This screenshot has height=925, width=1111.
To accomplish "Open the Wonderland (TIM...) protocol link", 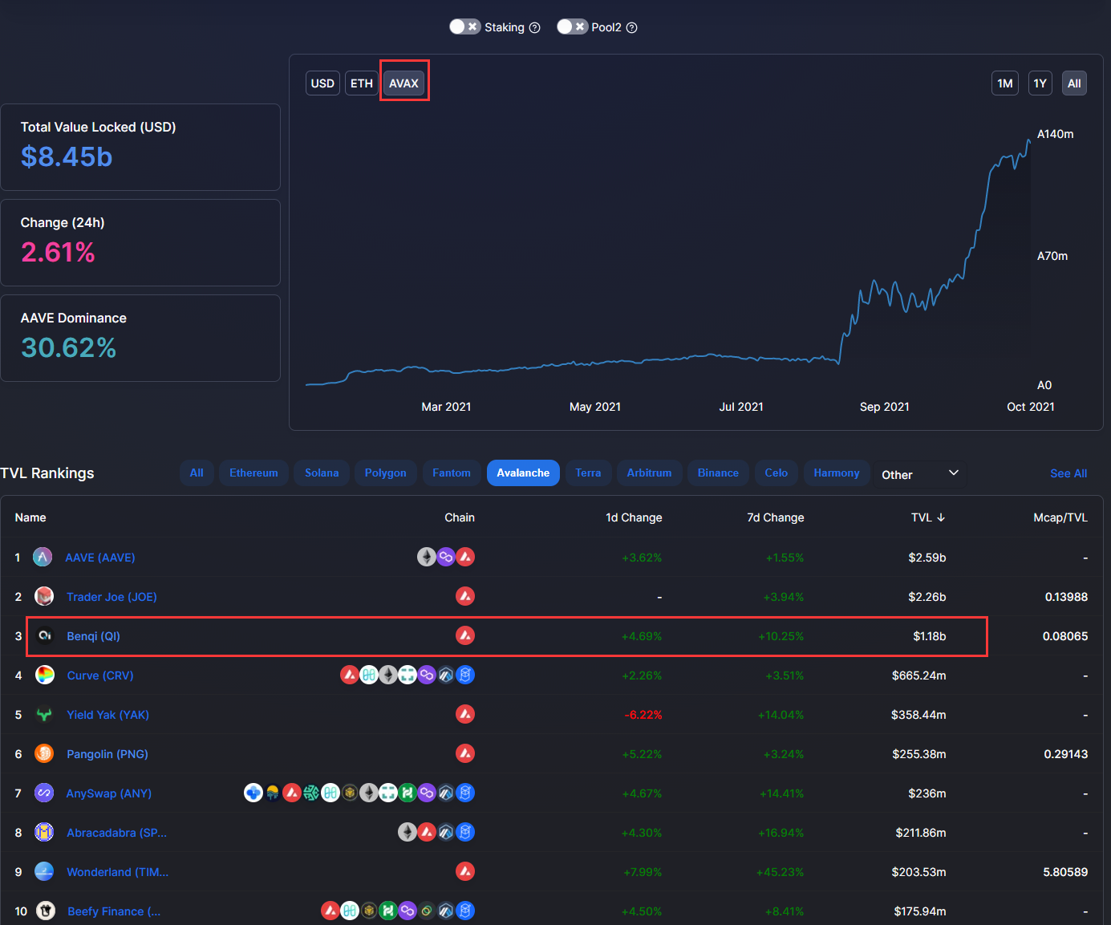I will point(118,872).
